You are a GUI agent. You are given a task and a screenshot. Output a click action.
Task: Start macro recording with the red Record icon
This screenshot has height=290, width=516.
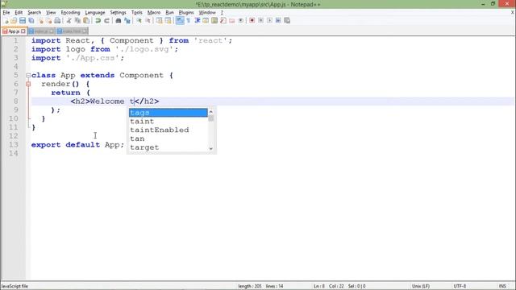coord(252,20)
